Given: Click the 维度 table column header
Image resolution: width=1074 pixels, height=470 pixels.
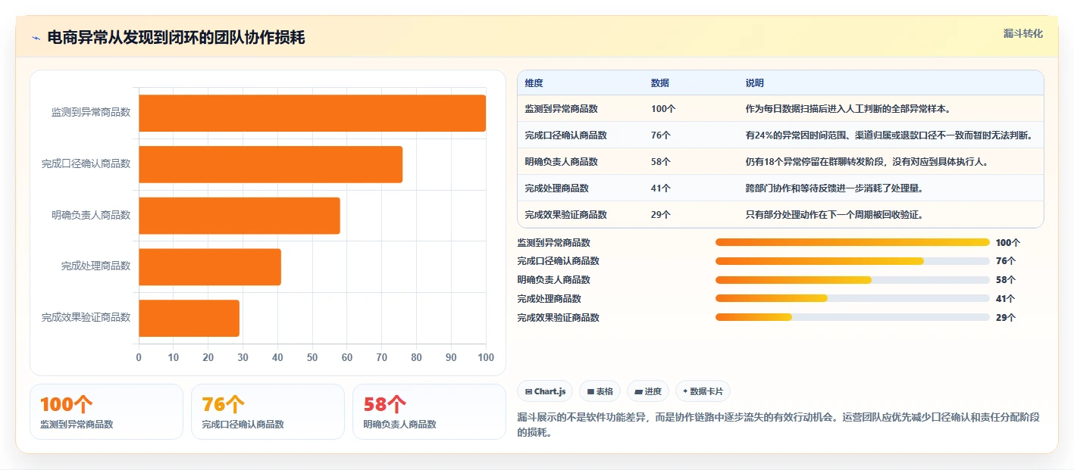Looking at the screenshot, I should [x=534, y=83].
